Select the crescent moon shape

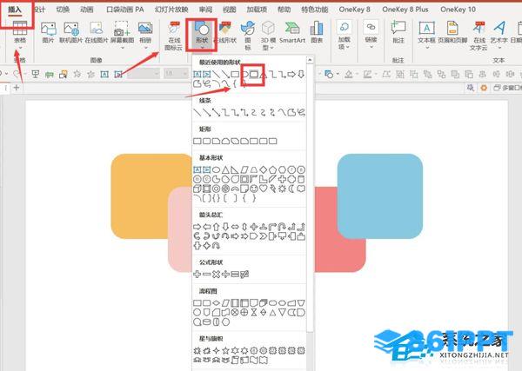[291, 189]
